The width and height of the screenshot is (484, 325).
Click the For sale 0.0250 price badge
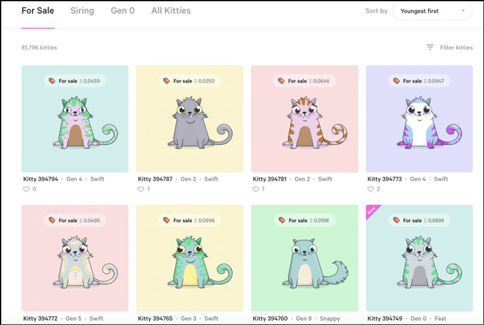pyautogui.click(x=189, y=81)
